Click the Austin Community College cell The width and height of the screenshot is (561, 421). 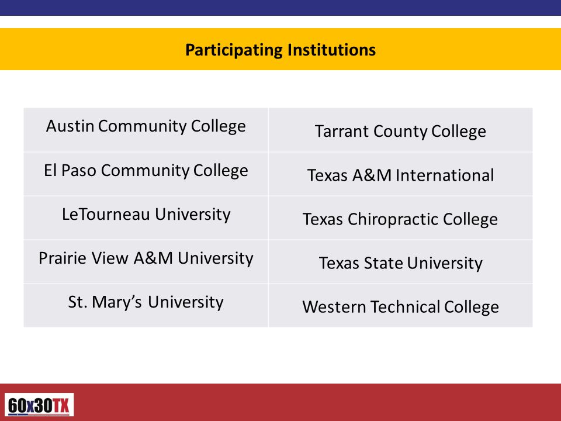pos(146,130)
